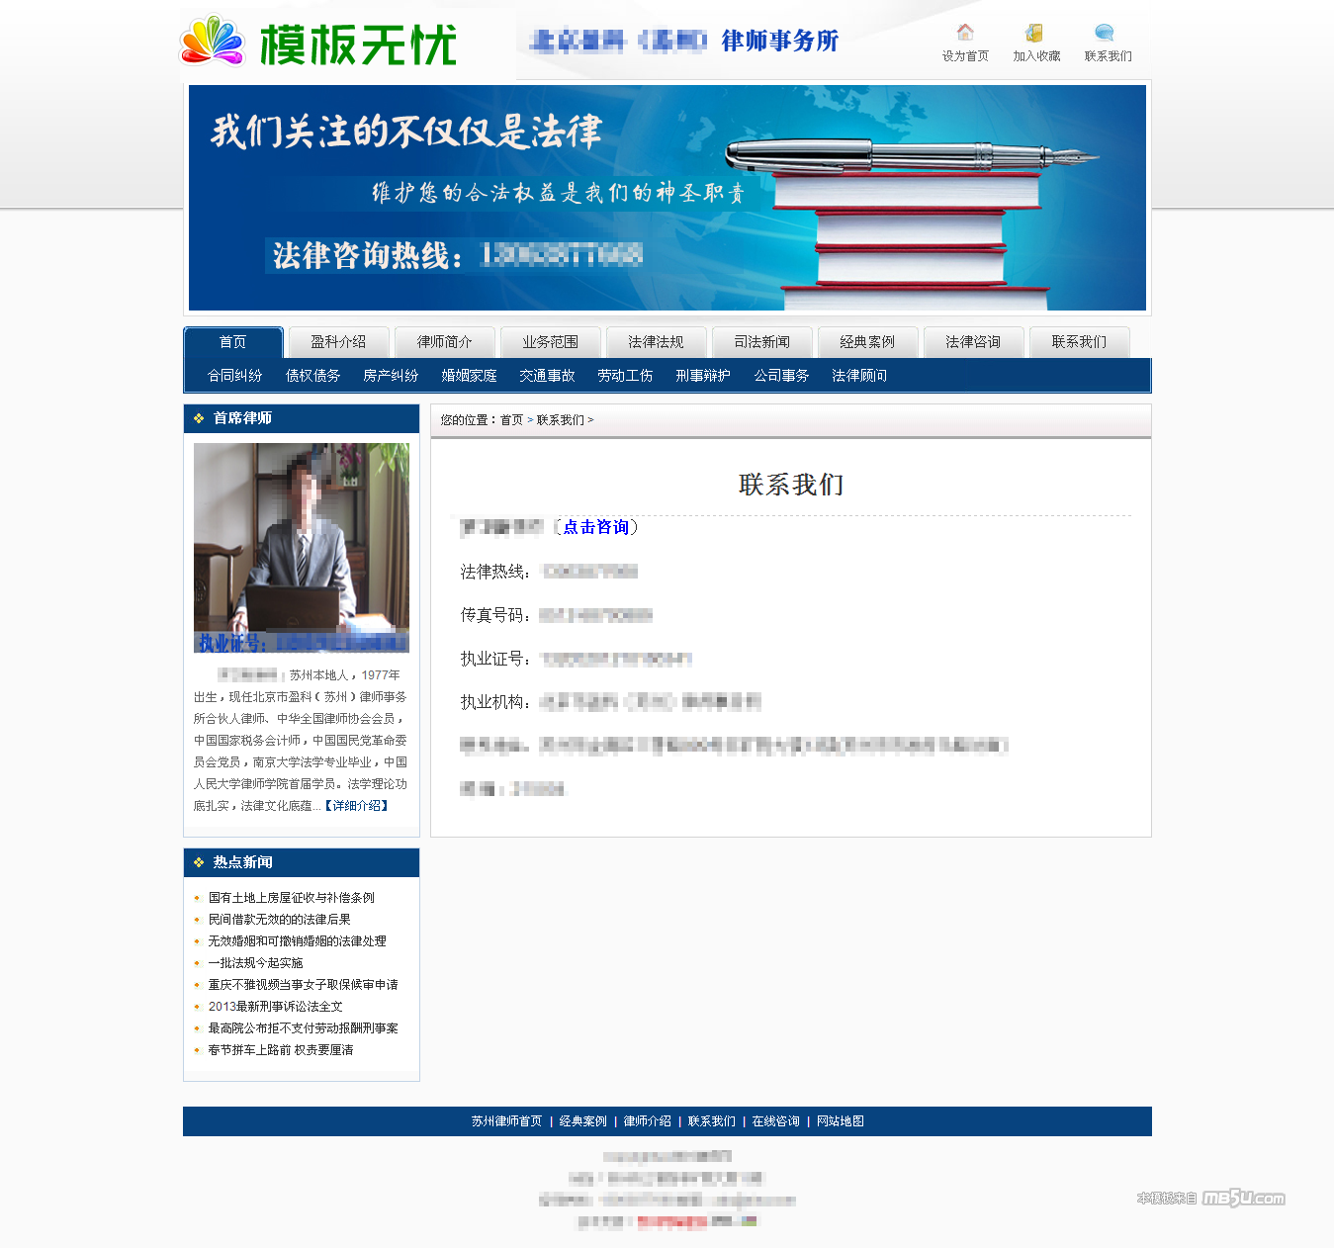Open the 盈科介绍 navigation tab
The image size is (1334, 1248).
[x=338, y=342]
